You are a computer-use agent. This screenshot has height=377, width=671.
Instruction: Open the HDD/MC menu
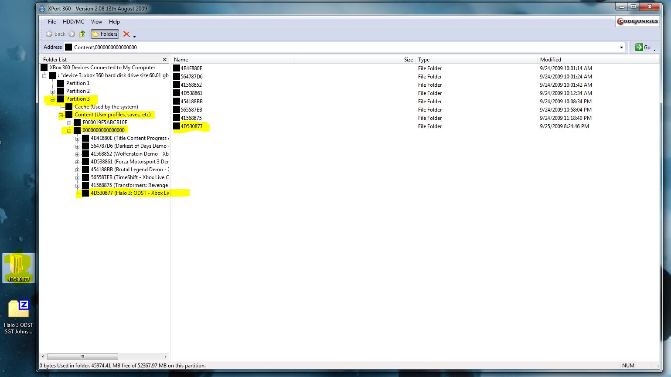point(73,22)
